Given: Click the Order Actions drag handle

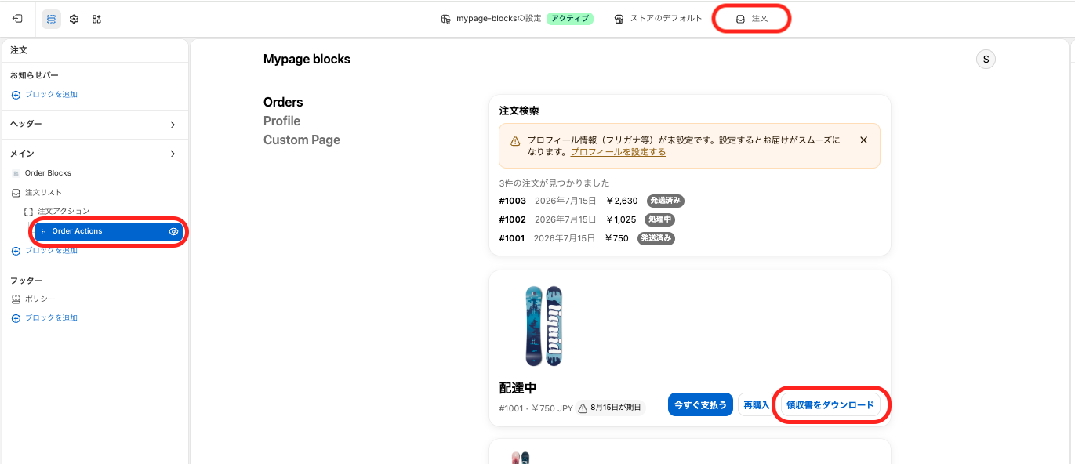Looking at the screenshot, I should click(x=44, y=232).
